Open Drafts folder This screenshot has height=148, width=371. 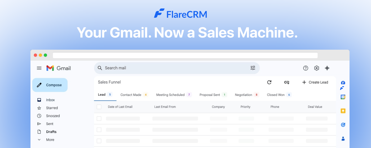tap(51, 132)
